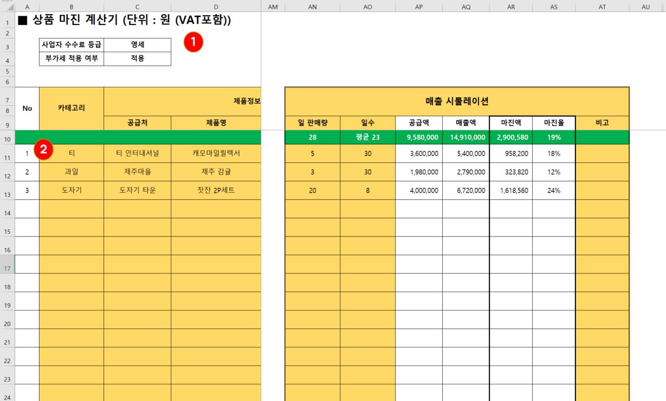Screen dimensions: 666x401
Task: Select category cell '과일'
Action: (x=72, y=172)
